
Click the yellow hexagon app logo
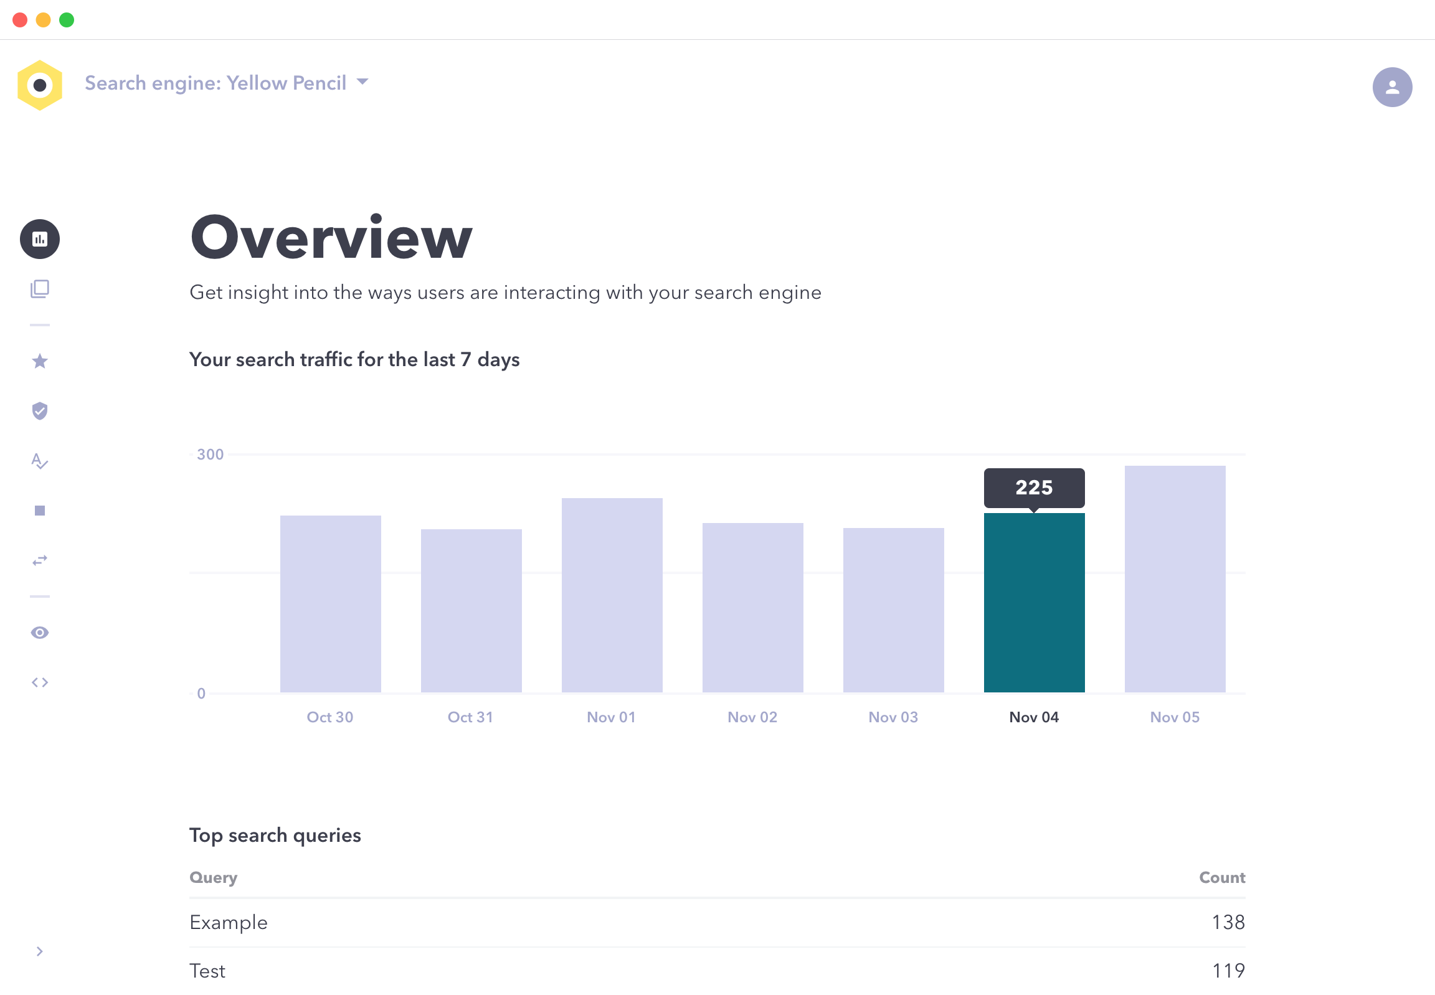click(x=40, y=84)
